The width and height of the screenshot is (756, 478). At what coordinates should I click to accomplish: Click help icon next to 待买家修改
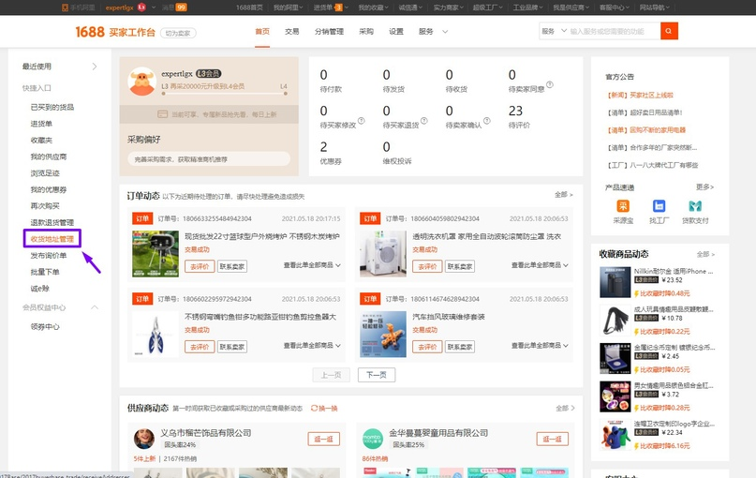tap(361, 121)
